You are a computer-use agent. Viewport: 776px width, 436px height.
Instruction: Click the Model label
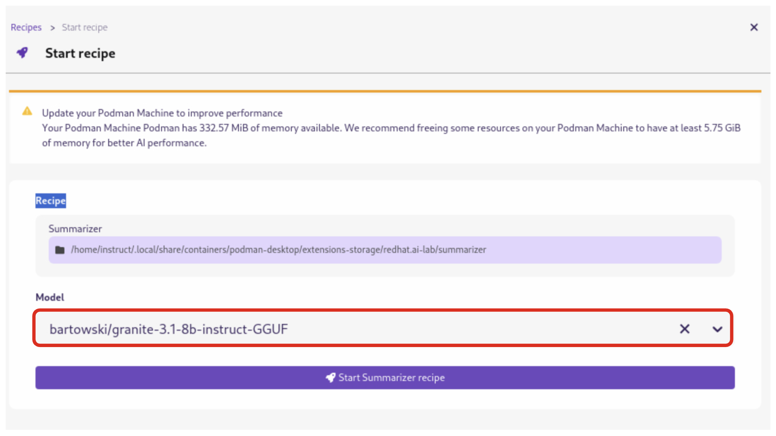50,297
